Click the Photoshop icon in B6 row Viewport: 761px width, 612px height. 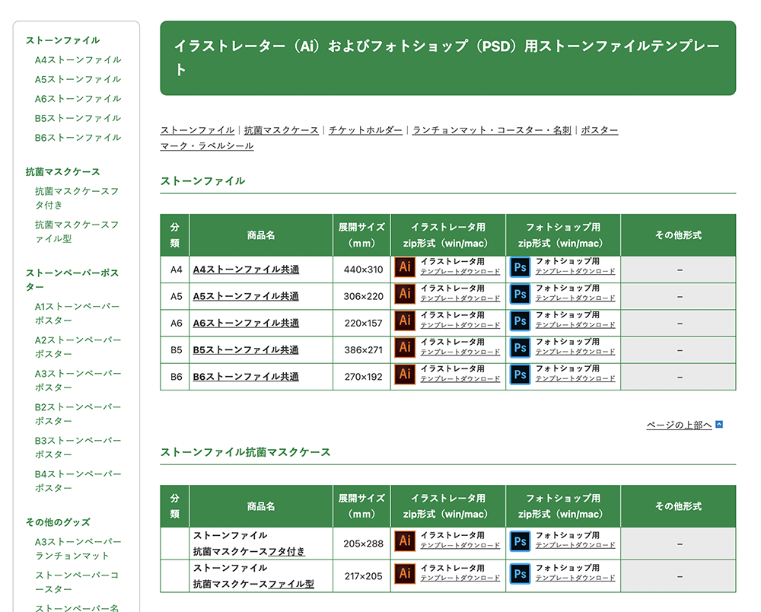pos(520,374)
